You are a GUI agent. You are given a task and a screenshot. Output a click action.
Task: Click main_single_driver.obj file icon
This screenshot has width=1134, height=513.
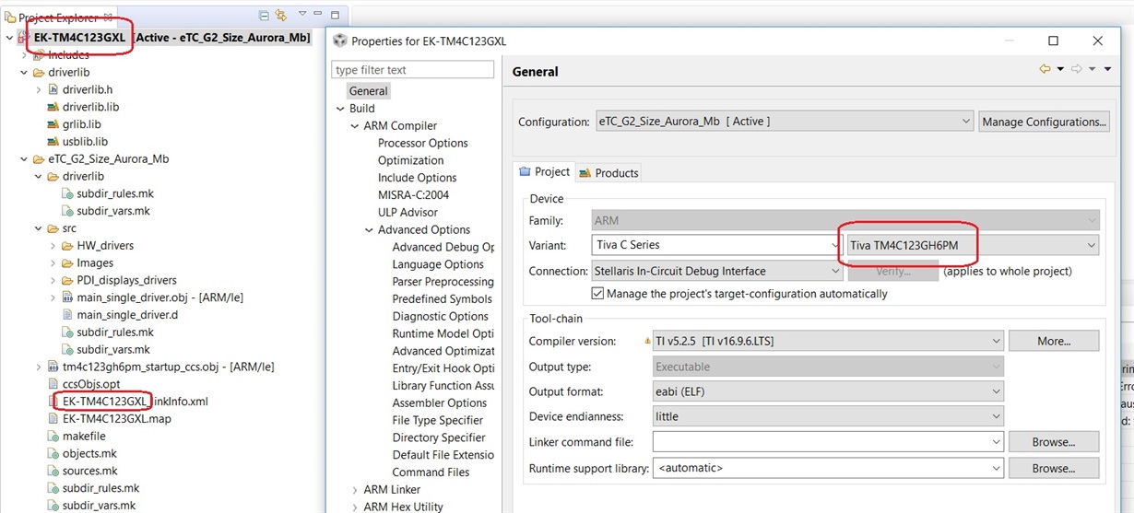68,297
